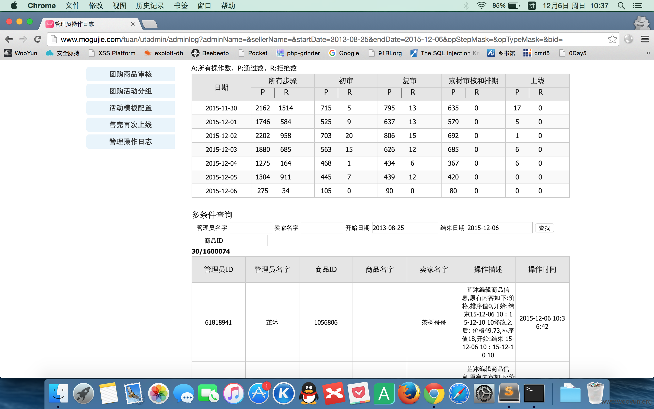Viewport: 654px width, 409px height.
Task: Open Spotlight search magnifier
Action: pyautogui.click(x=621, y=6)
